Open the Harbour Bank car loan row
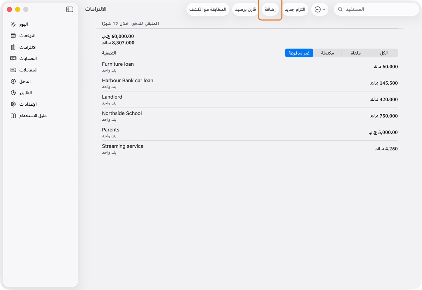The height and width of the screenshot is (290, 422). [250, 83]
